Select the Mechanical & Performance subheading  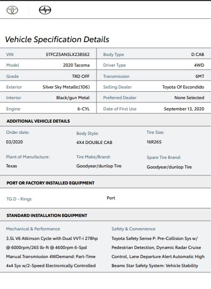[33, 229]
